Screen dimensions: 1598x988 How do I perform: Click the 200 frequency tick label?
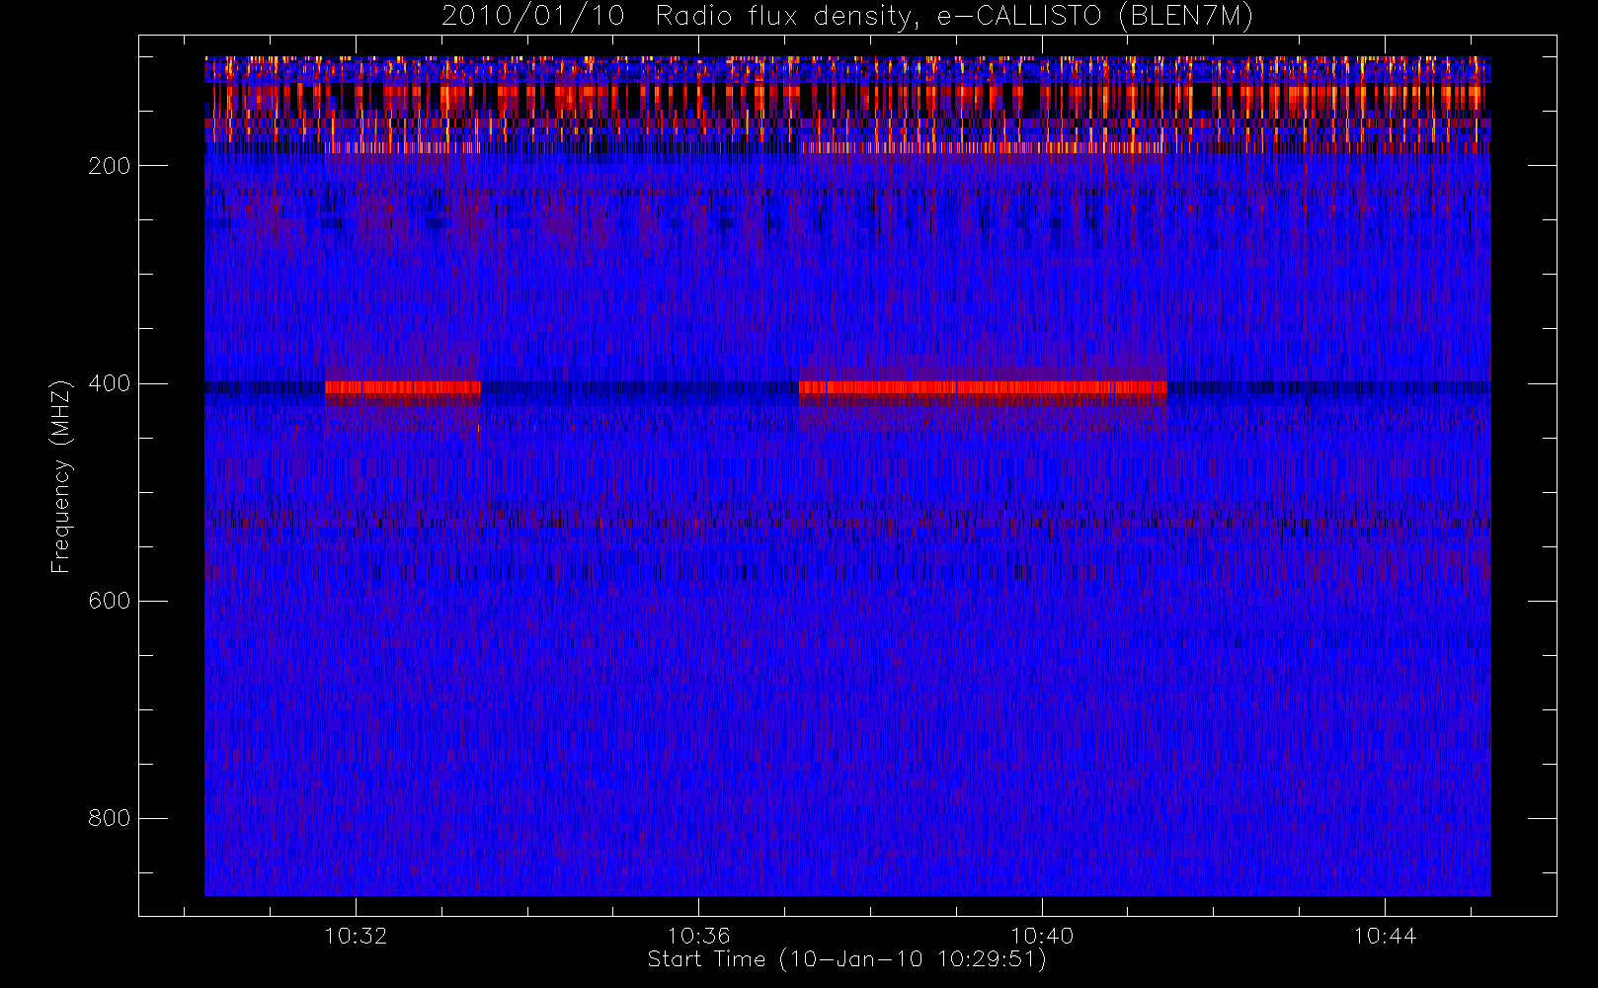pos(109,166)
